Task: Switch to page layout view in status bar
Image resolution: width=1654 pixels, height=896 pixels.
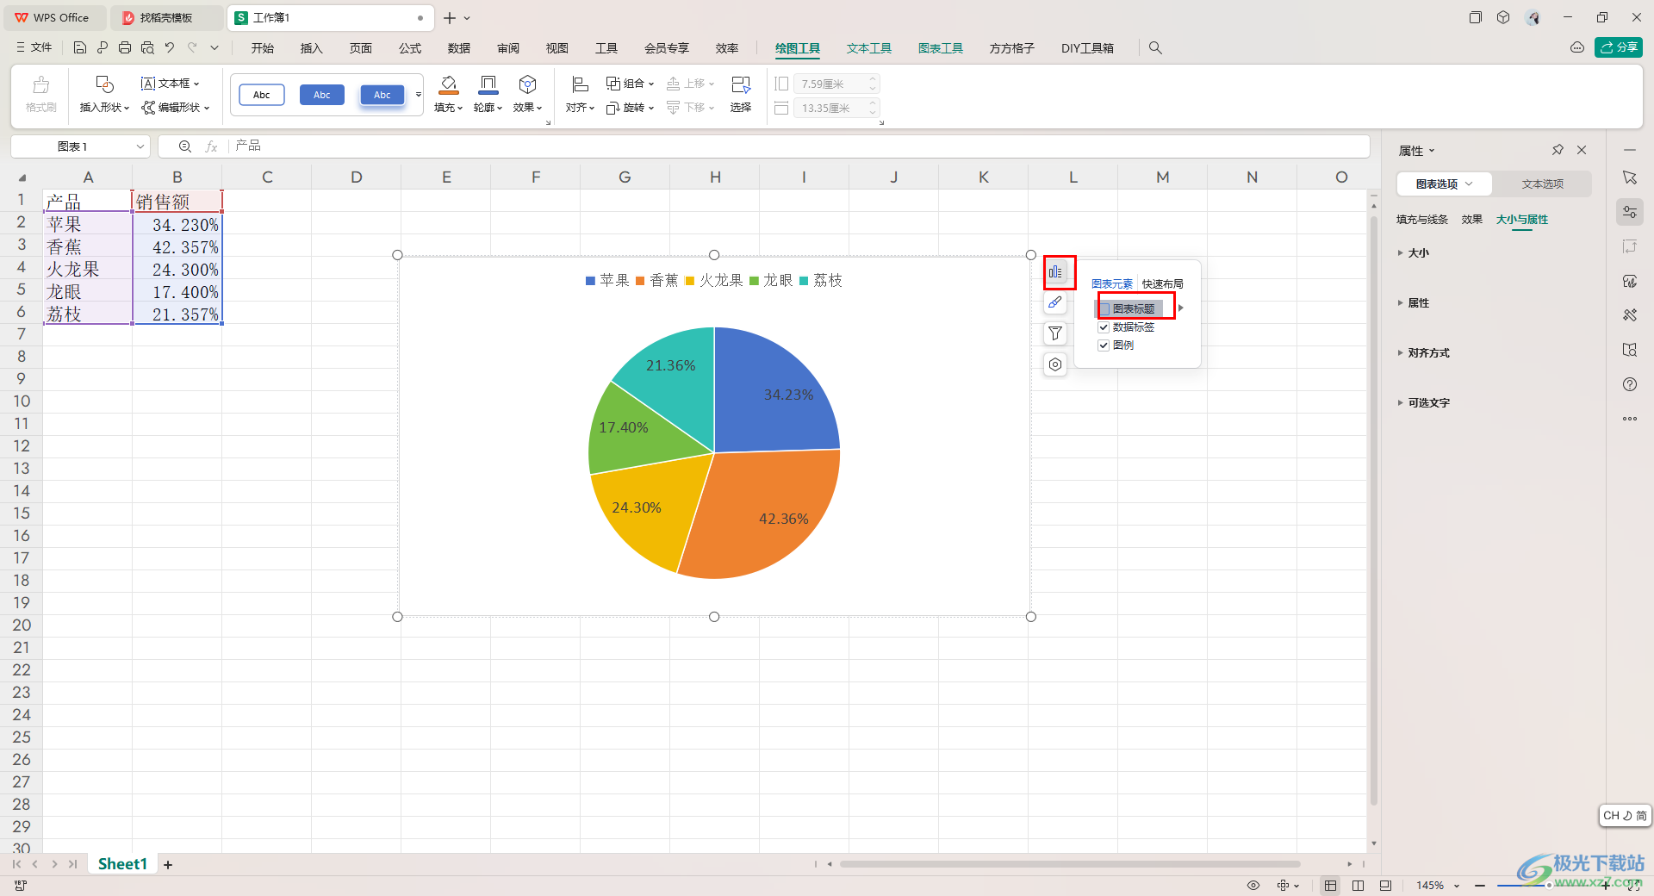Action: pyautogui.click(x=1359, y=886)
